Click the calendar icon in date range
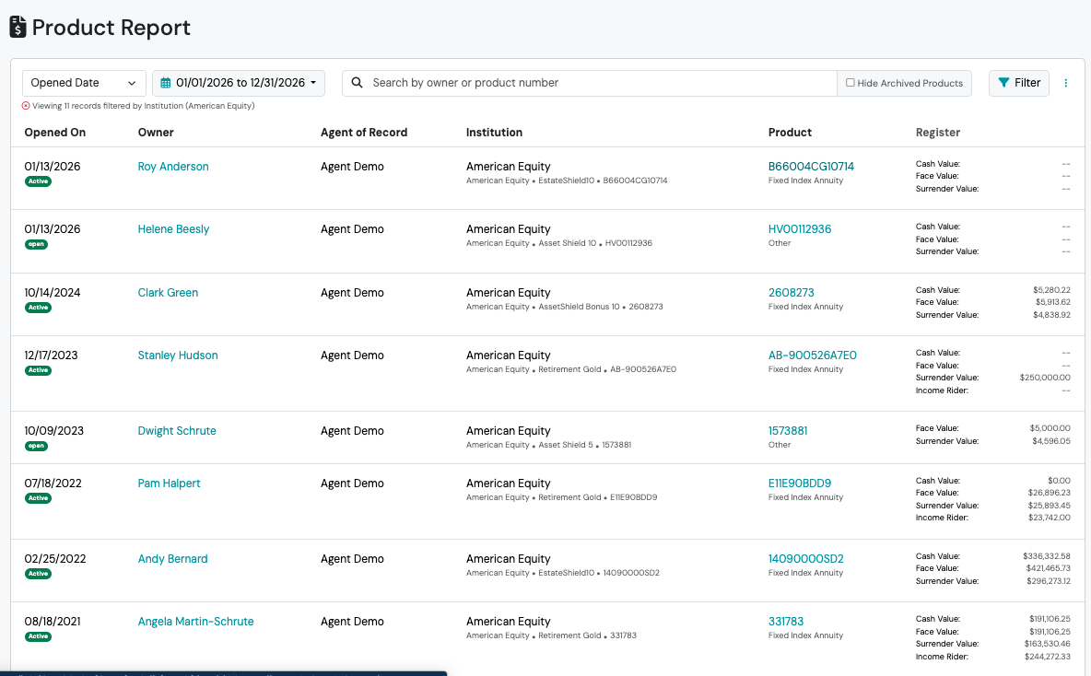1091x676 pixels. click(166, 83)
